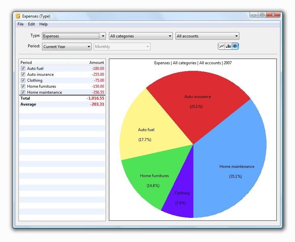The image size is (295, 242).
Task: Uncheck the Auto insurance checkbox
Action: pyautogui.click(x=23, y=74)
